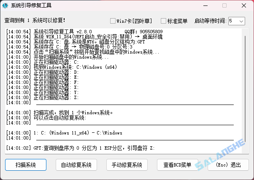Click log line 扫描完成，找到 1 个Windows系统

coord(59,113)
